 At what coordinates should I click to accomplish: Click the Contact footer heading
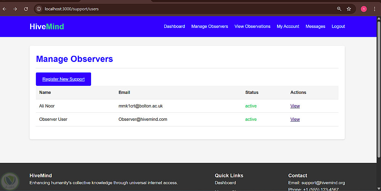(x=298, y=175)
